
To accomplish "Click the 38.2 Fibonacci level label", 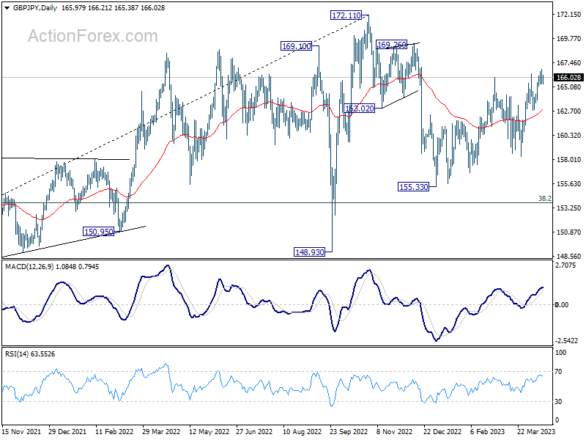I will pos(544,199).
